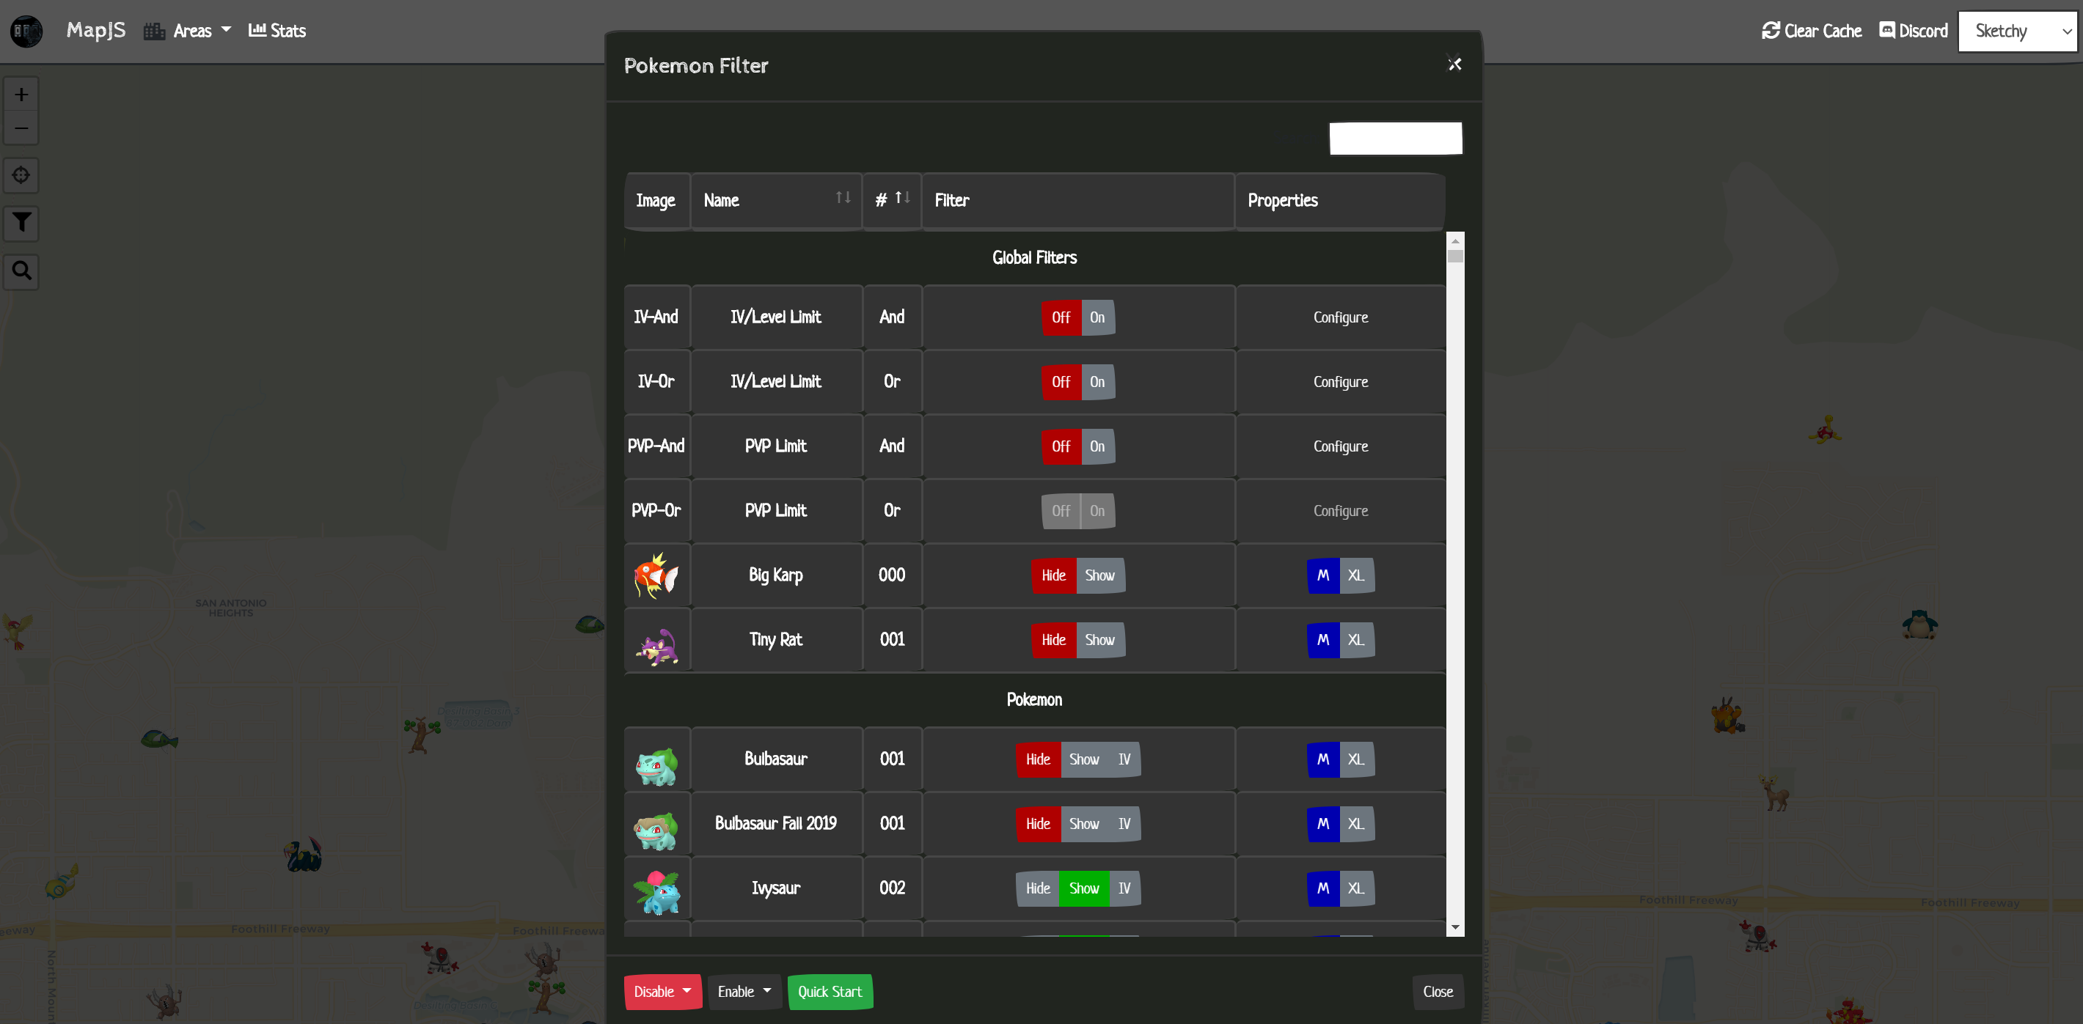Click the Snorlax marker on the map
2083x1024 pixels.
coord(1919,625)
